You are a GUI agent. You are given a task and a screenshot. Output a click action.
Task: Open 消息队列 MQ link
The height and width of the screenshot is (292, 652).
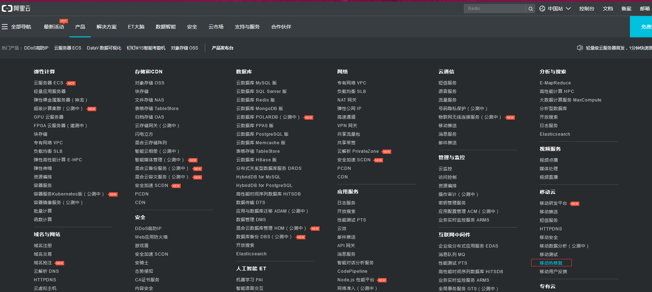coord(452,255)
